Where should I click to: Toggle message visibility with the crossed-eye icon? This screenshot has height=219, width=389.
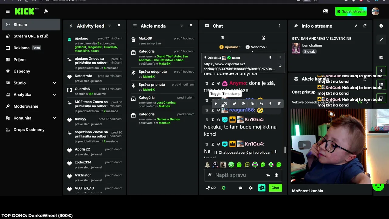(234, 104)
